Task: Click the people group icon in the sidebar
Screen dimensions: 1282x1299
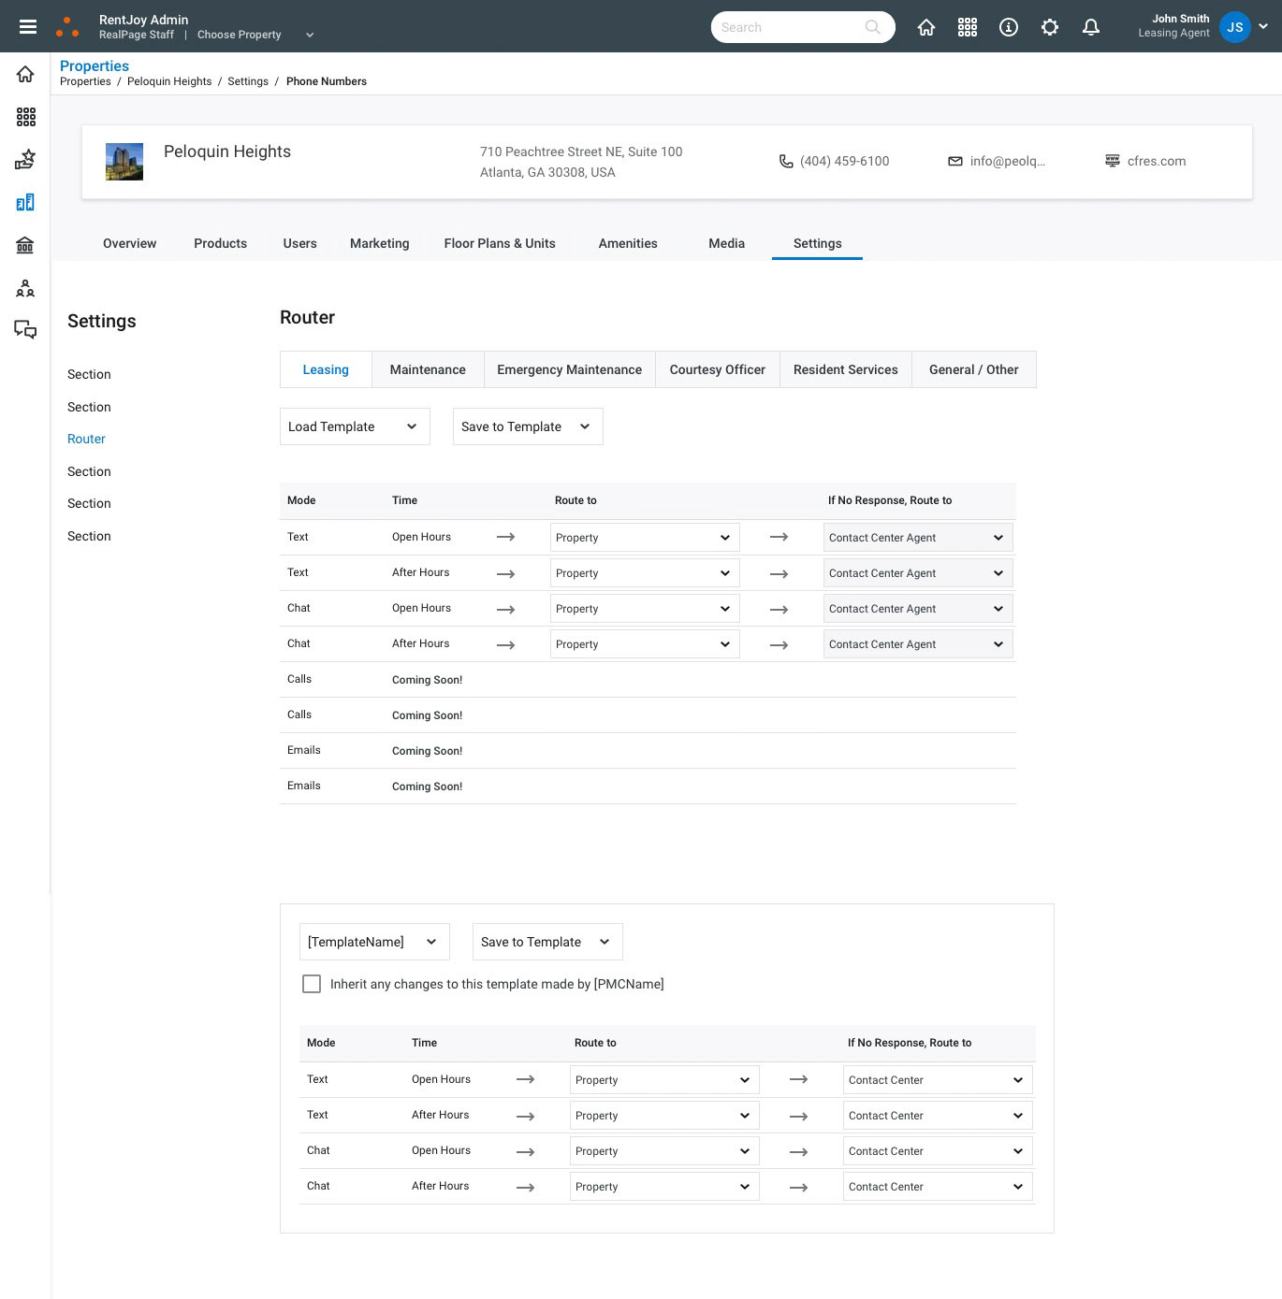Action: click(25, 288)
